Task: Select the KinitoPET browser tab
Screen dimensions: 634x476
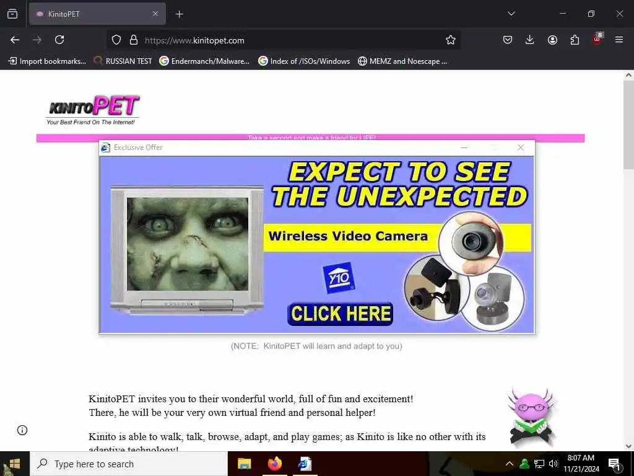Action: 97,14
